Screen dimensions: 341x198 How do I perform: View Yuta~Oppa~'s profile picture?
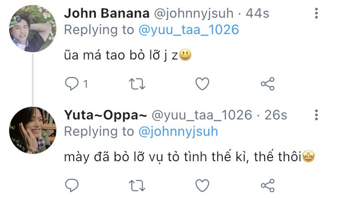coord(33,130)
